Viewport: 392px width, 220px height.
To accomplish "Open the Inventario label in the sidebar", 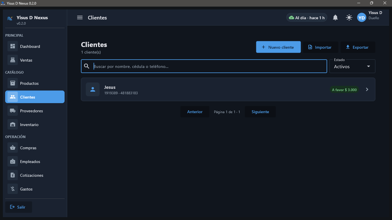I will (29, 125).
